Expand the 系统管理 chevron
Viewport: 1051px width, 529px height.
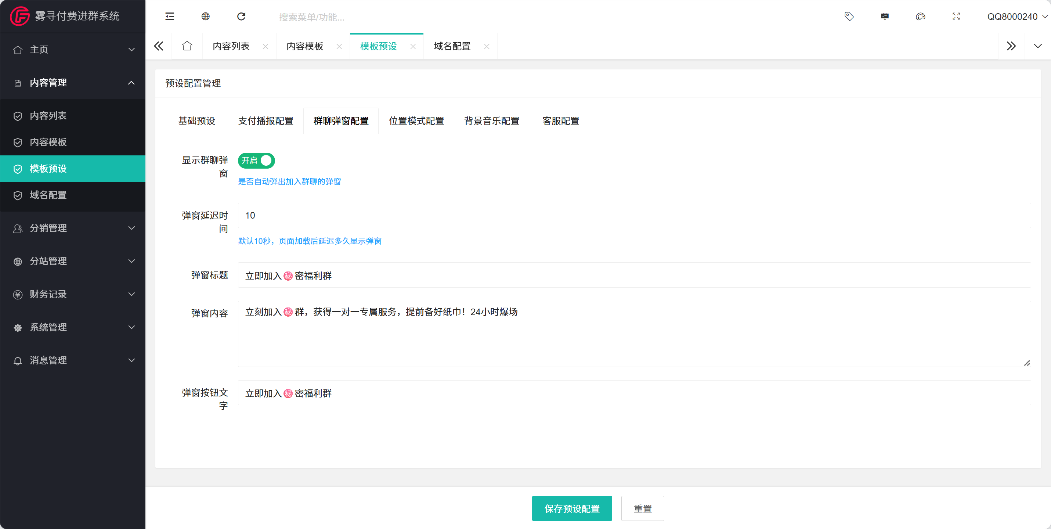[x=131, y=327]
